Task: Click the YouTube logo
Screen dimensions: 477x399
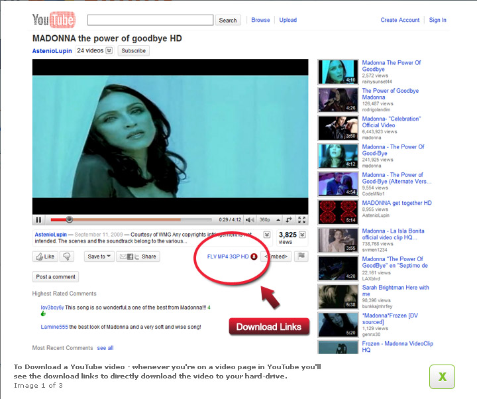Action: [54, 20]
